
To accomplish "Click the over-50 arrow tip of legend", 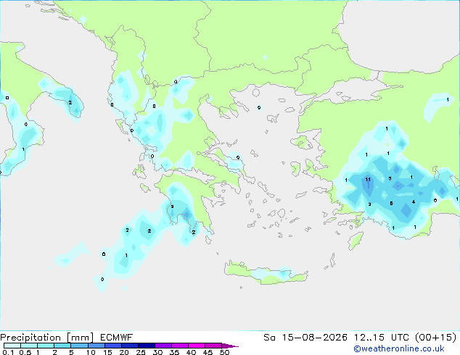I will 230,346.
